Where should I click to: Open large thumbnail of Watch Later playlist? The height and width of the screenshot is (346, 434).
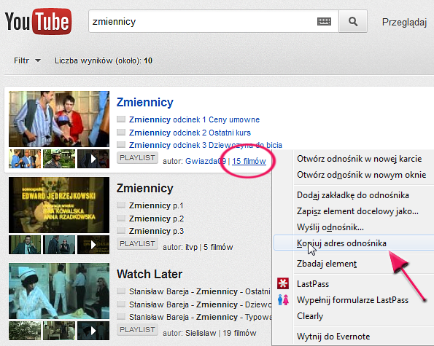(59, 291)
